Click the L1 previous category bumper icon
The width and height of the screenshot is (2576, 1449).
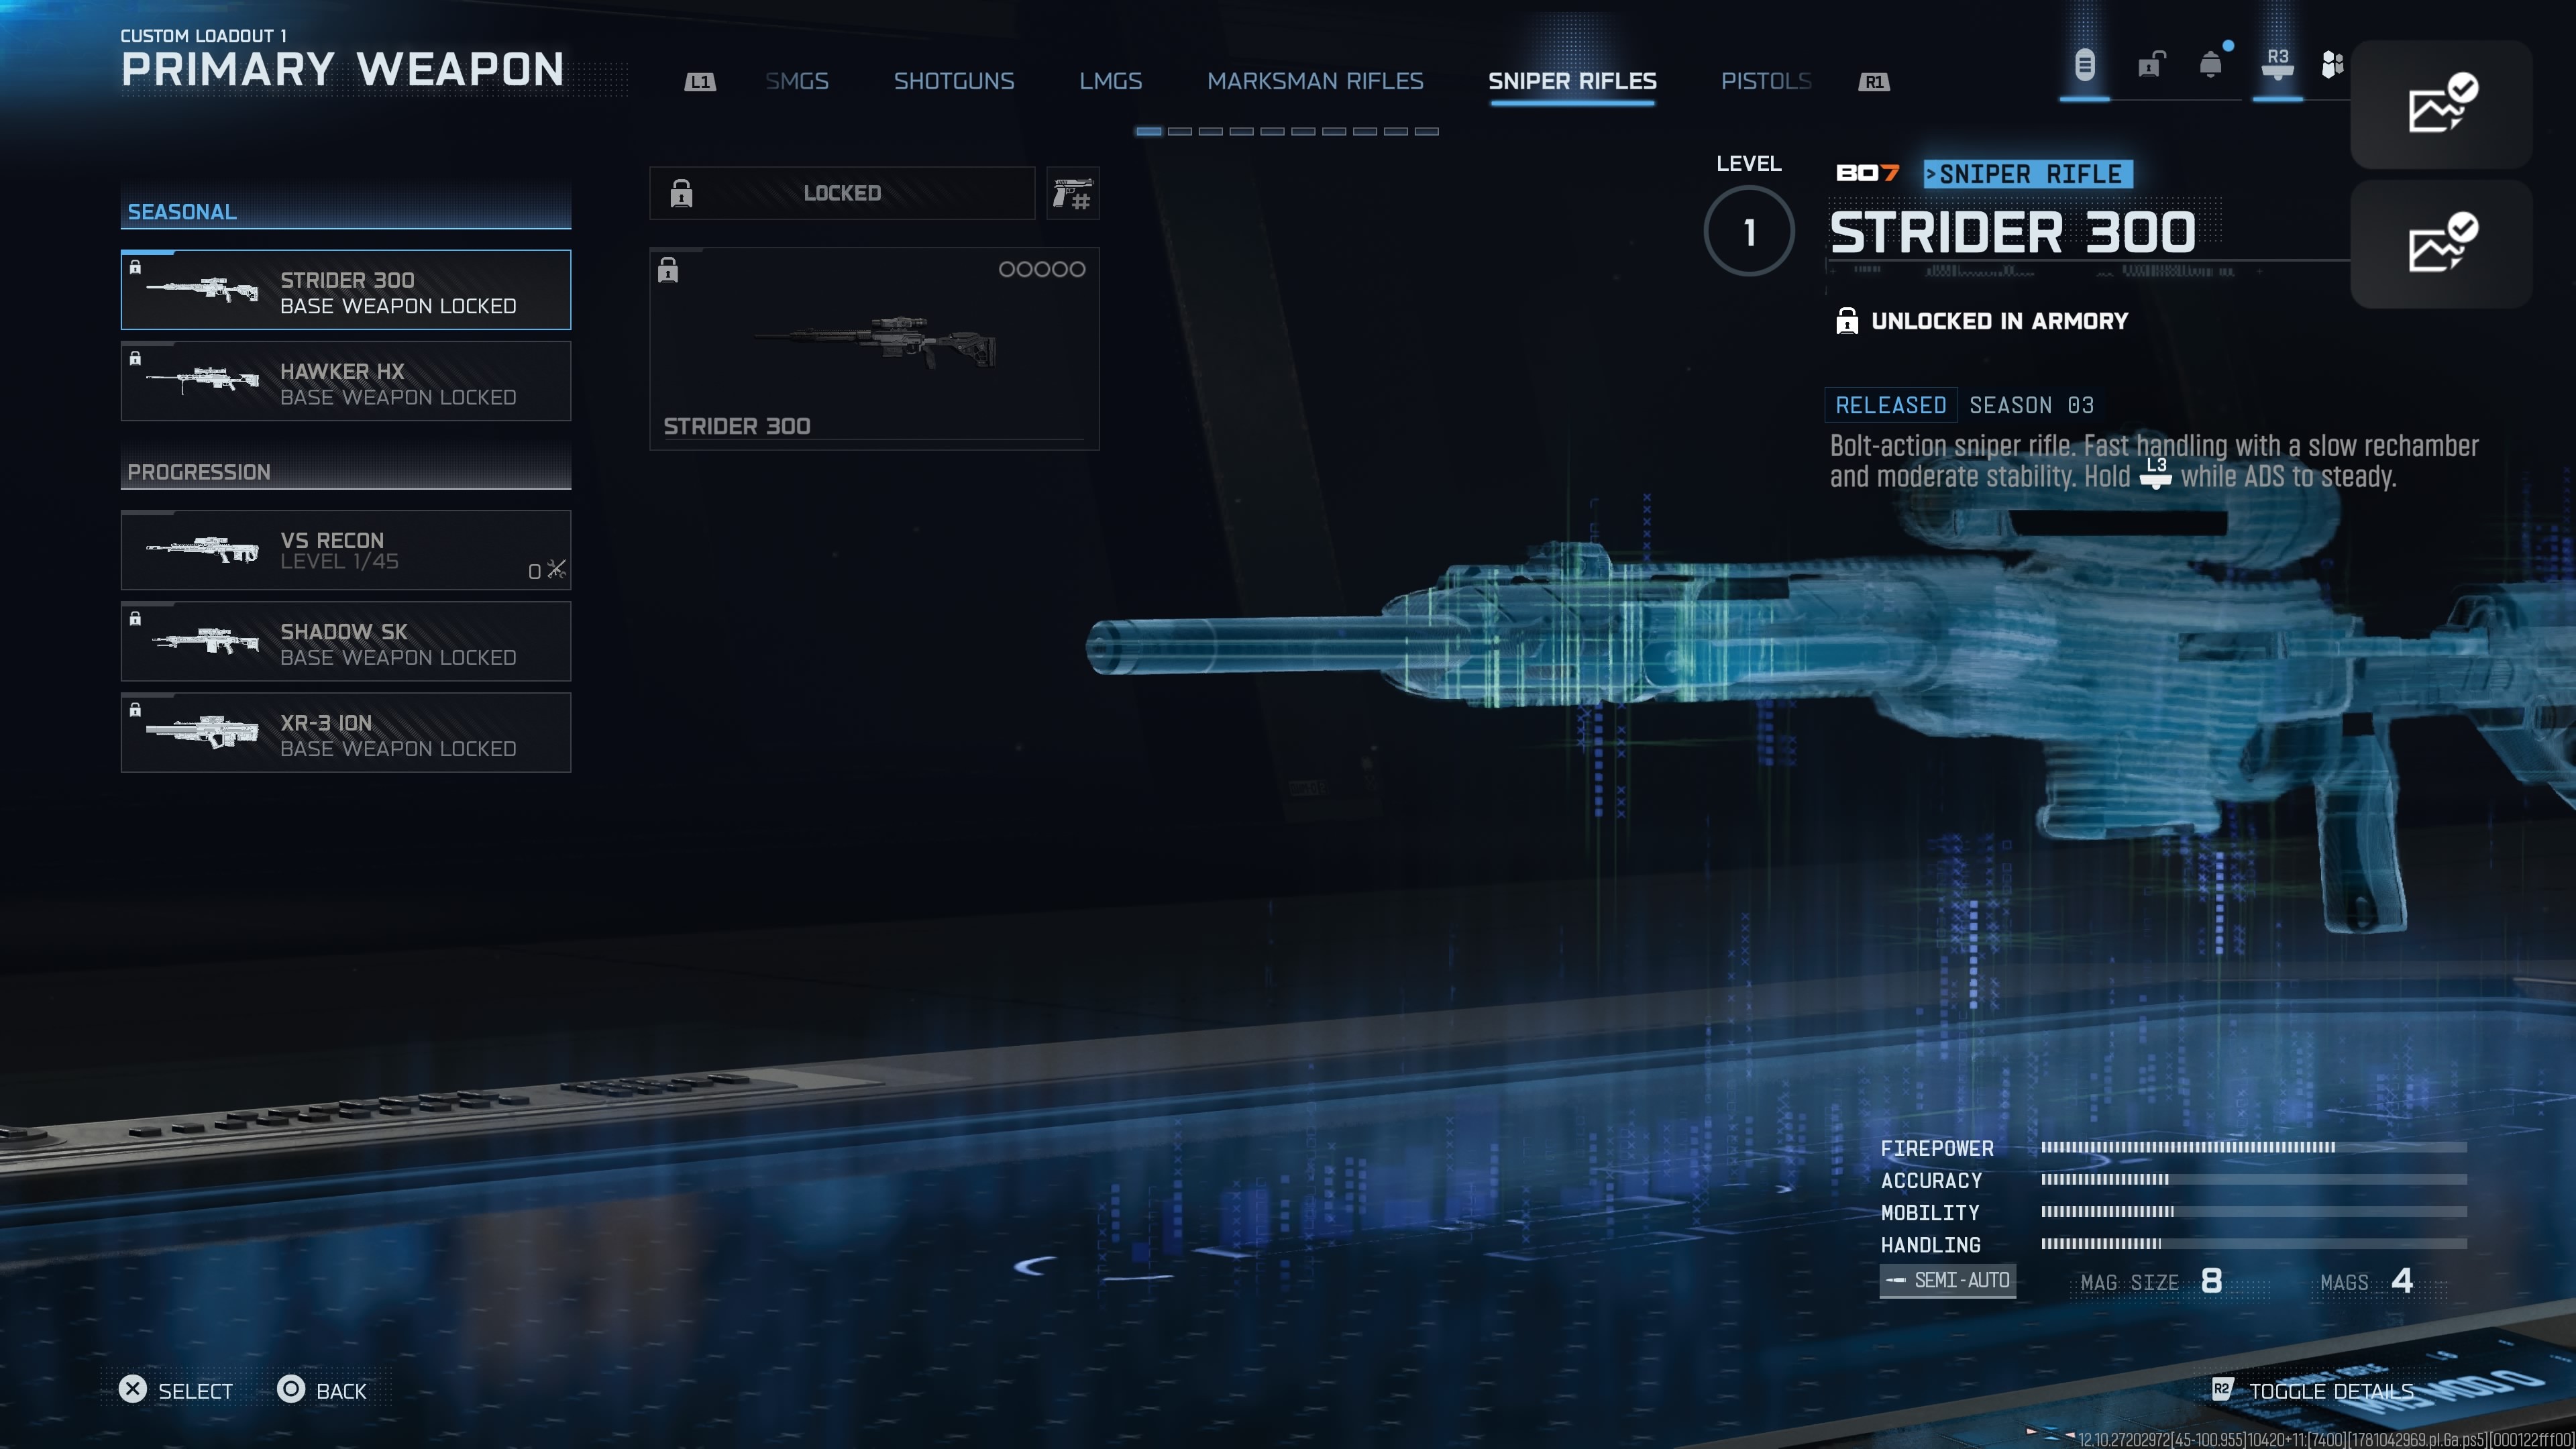click(x=700, y=82)
